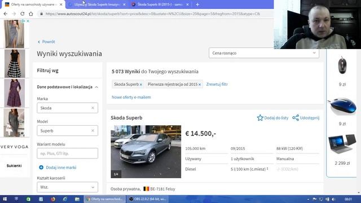Clear the Superb model field

pyautogui.click(x=93, y=130)
